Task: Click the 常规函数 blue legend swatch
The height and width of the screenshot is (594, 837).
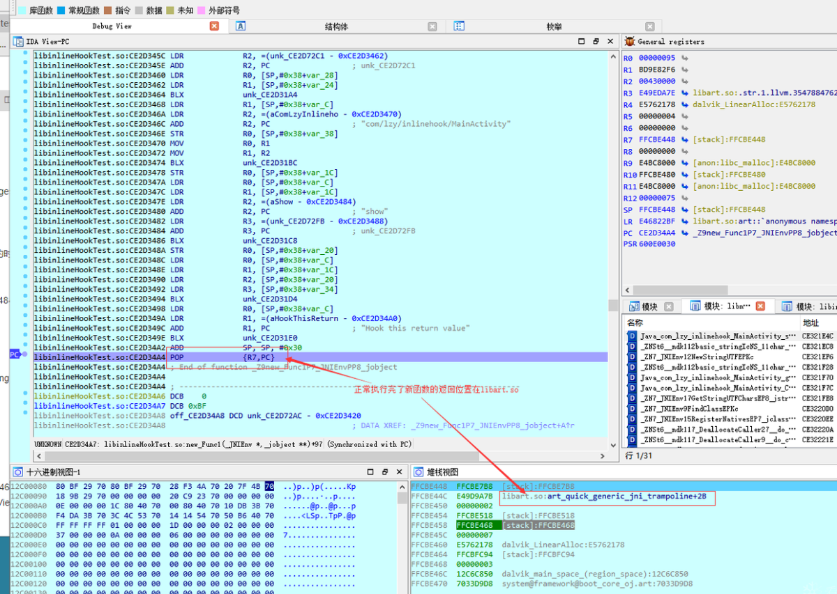Action: [62, 10]
